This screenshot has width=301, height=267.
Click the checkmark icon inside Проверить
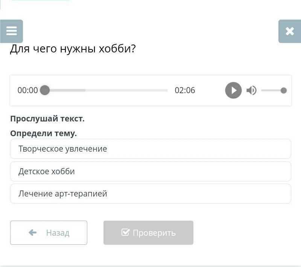coord(126,232)
